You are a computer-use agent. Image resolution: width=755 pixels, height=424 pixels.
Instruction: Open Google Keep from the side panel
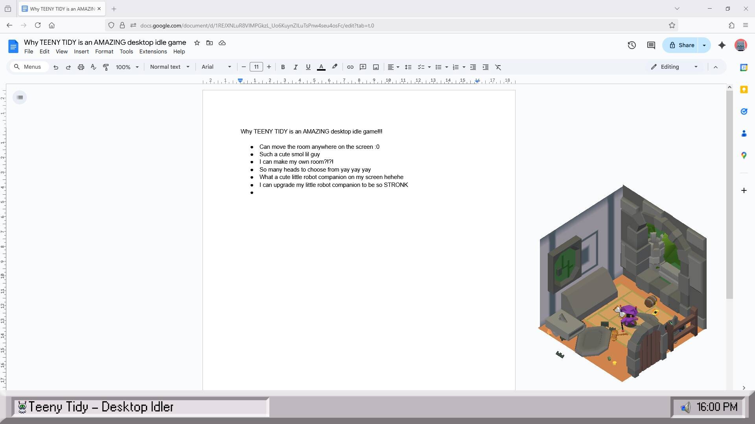coord(744,90)
